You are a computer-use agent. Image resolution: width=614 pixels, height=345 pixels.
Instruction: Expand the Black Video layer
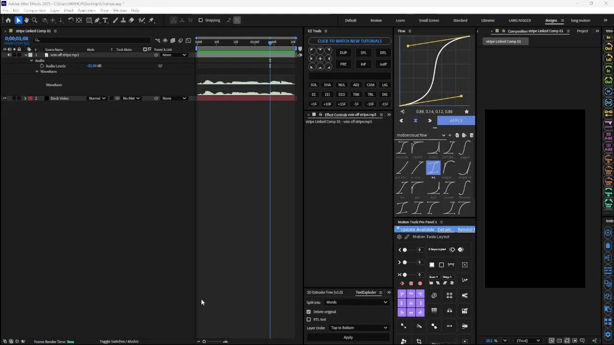25,98
